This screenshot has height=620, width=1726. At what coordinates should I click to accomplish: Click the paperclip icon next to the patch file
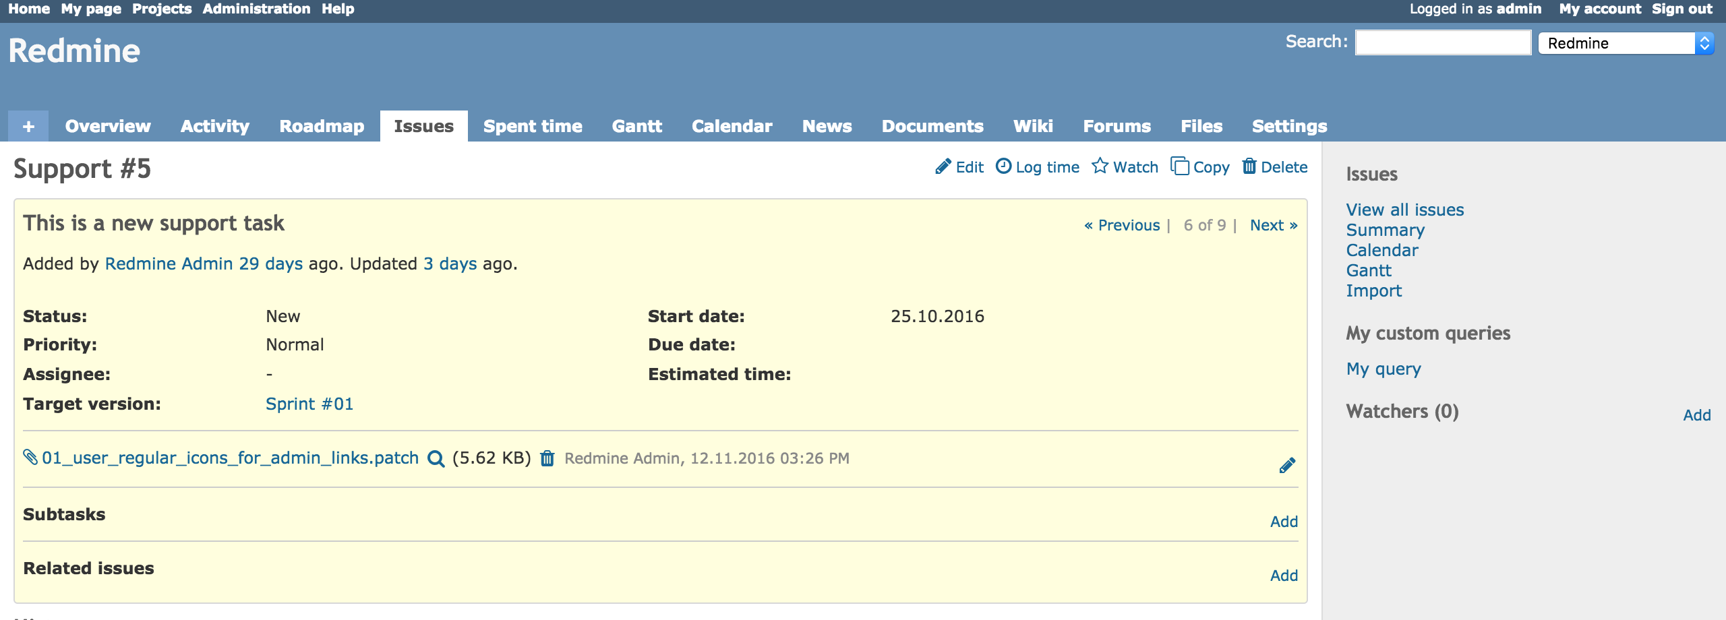pos(30,457)
